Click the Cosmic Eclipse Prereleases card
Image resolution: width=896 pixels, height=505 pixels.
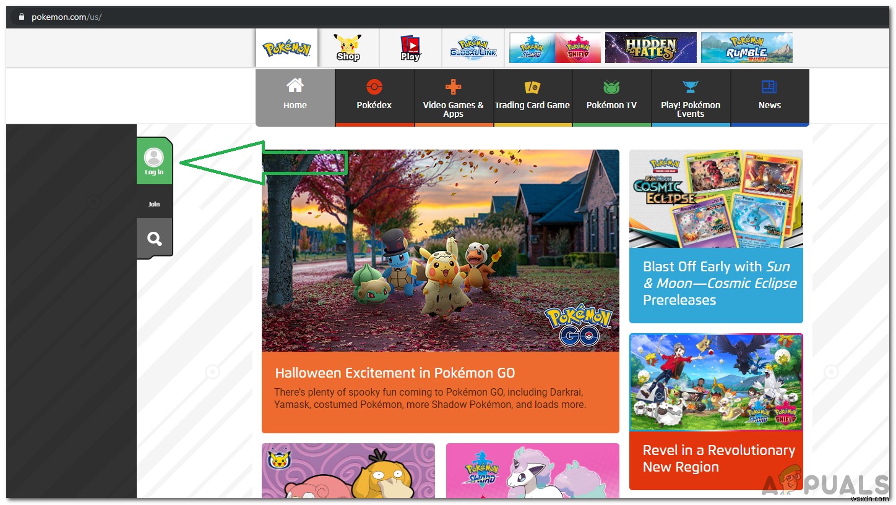[715, 283]
